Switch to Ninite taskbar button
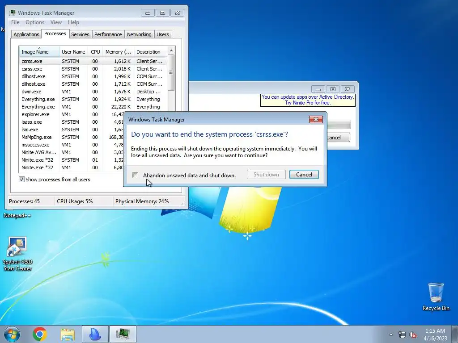Screen dimensions: 458x343 [x=95, y=334]
